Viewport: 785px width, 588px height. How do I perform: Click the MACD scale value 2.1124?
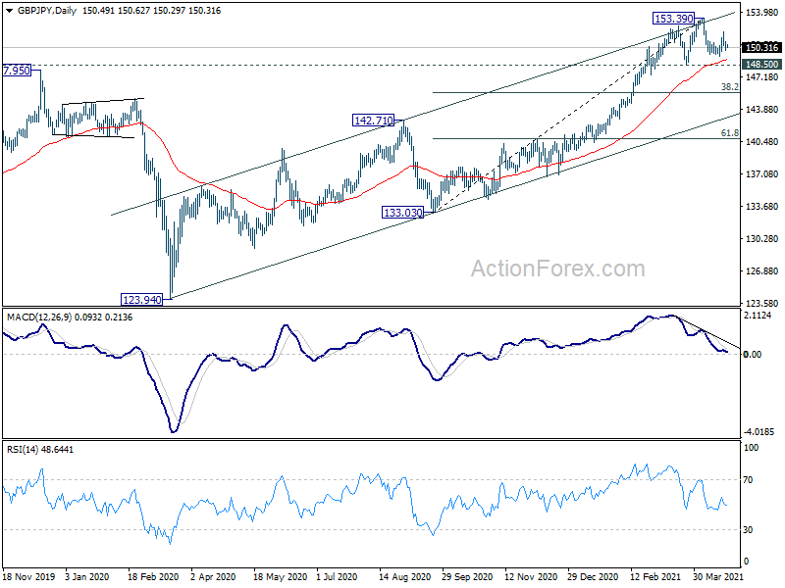[758, 315]
